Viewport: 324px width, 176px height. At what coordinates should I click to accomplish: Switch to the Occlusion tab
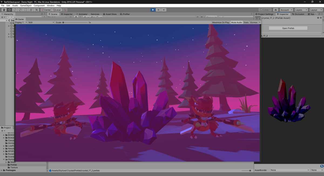click(x=298, y=14)
